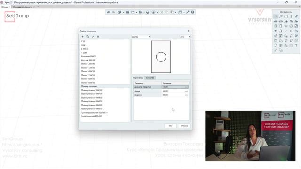Click the Undo arrow in the top toolbar

coord(109,12)
